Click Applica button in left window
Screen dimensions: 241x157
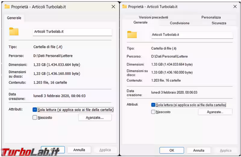pos(105,150)
